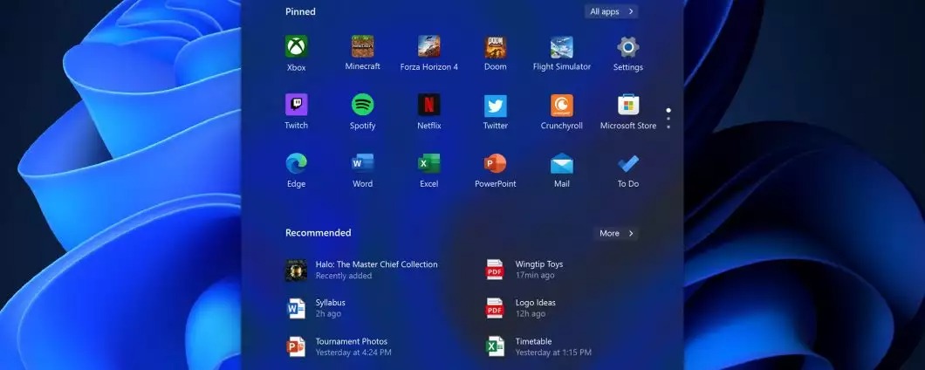Expand More recommended items
The image size is (925, 370).
coord(616,233)
